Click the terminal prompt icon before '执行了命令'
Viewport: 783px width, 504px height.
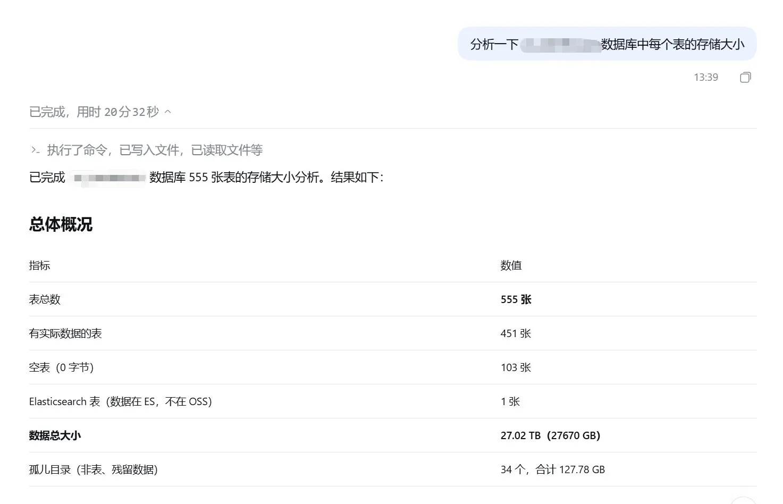click(35, 150)
